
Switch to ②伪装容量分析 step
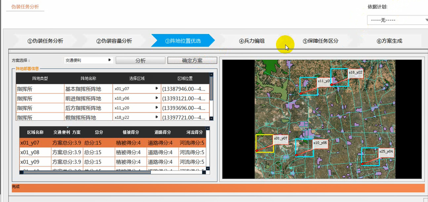[x=114, y=41]
